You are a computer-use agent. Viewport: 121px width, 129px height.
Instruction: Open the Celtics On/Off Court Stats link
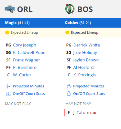coord(89,94)
